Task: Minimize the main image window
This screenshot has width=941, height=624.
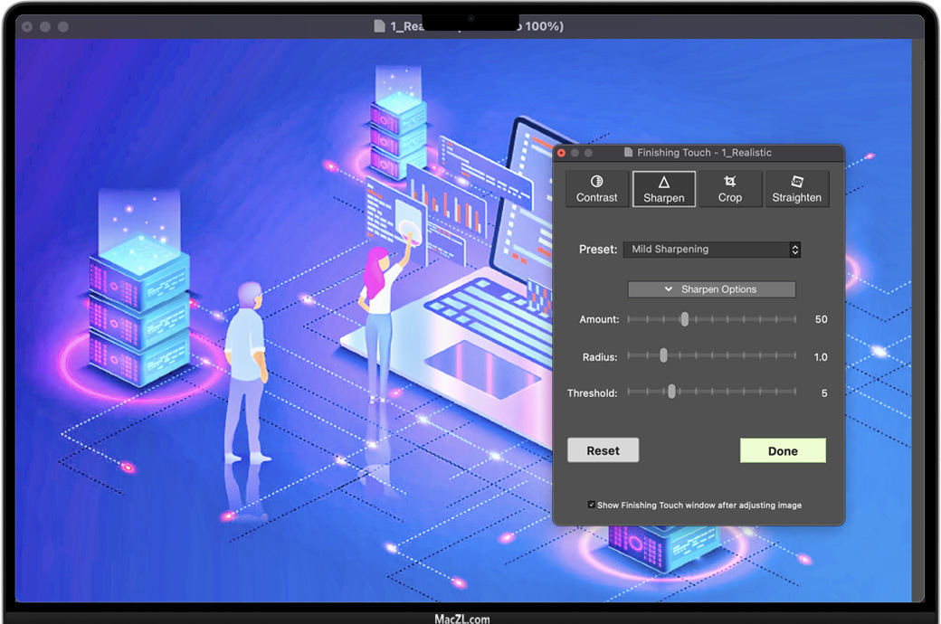Action: point(45,27)
